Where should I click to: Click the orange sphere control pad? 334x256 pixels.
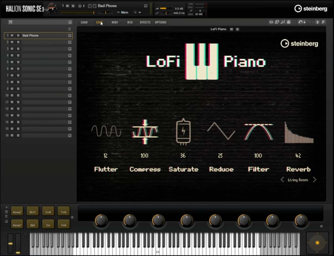(317, 242)
